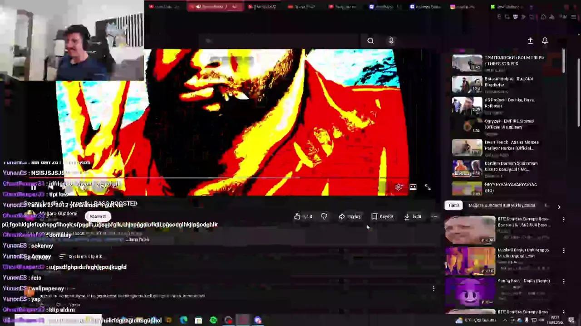Open the notifications bell
Screen dimensions: 581x326
pyautogui.click(x=545, y=41)
